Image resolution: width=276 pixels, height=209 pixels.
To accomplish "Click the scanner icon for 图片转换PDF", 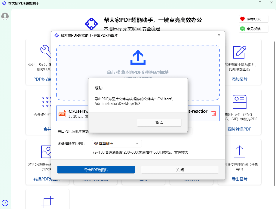I will coord(239,101).
